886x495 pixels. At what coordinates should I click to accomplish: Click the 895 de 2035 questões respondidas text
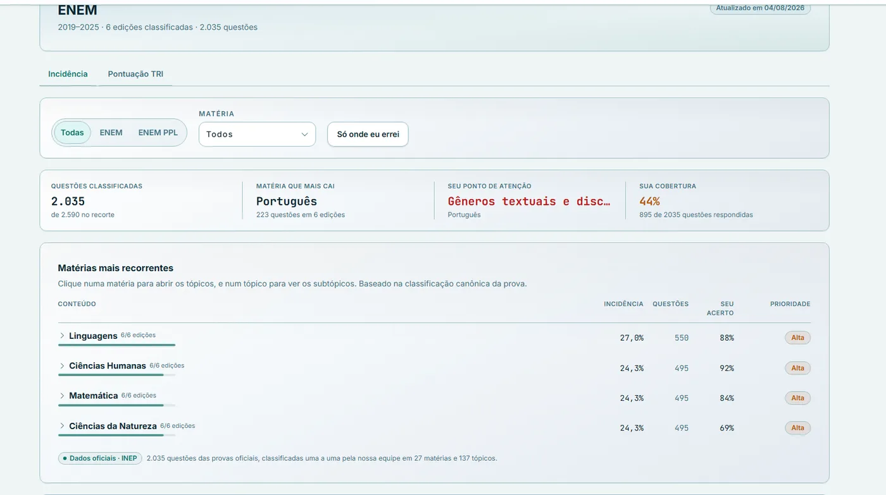[696, 215]
